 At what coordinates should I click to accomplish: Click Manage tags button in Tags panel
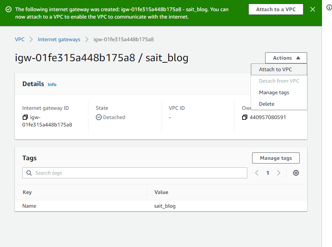(276, 158)
